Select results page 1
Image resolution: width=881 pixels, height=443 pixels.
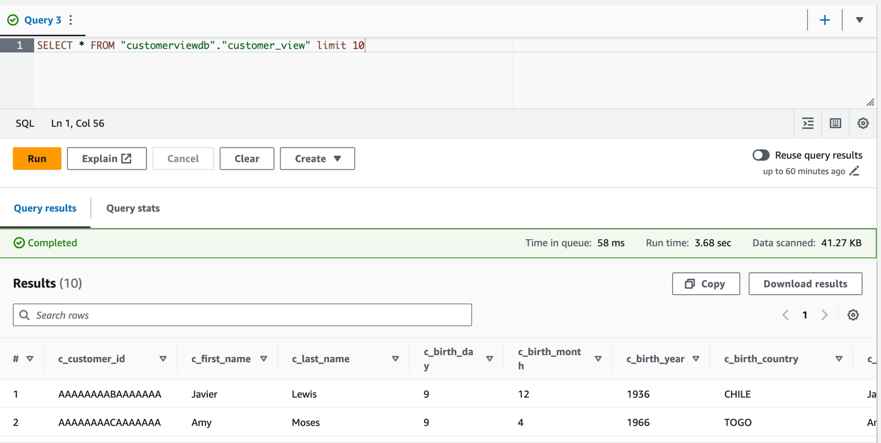click(805, 315)
